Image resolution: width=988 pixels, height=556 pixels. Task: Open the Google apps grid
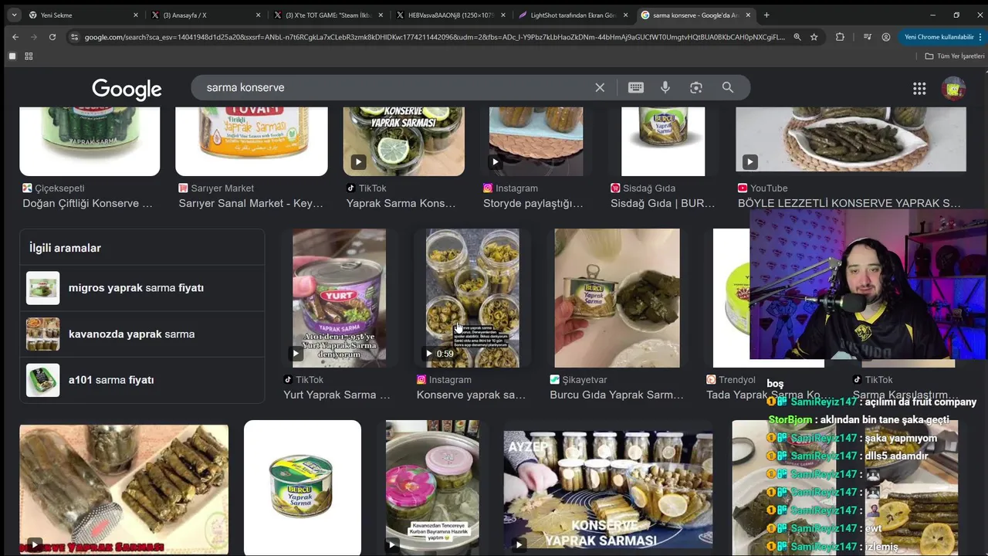point(919,88)
